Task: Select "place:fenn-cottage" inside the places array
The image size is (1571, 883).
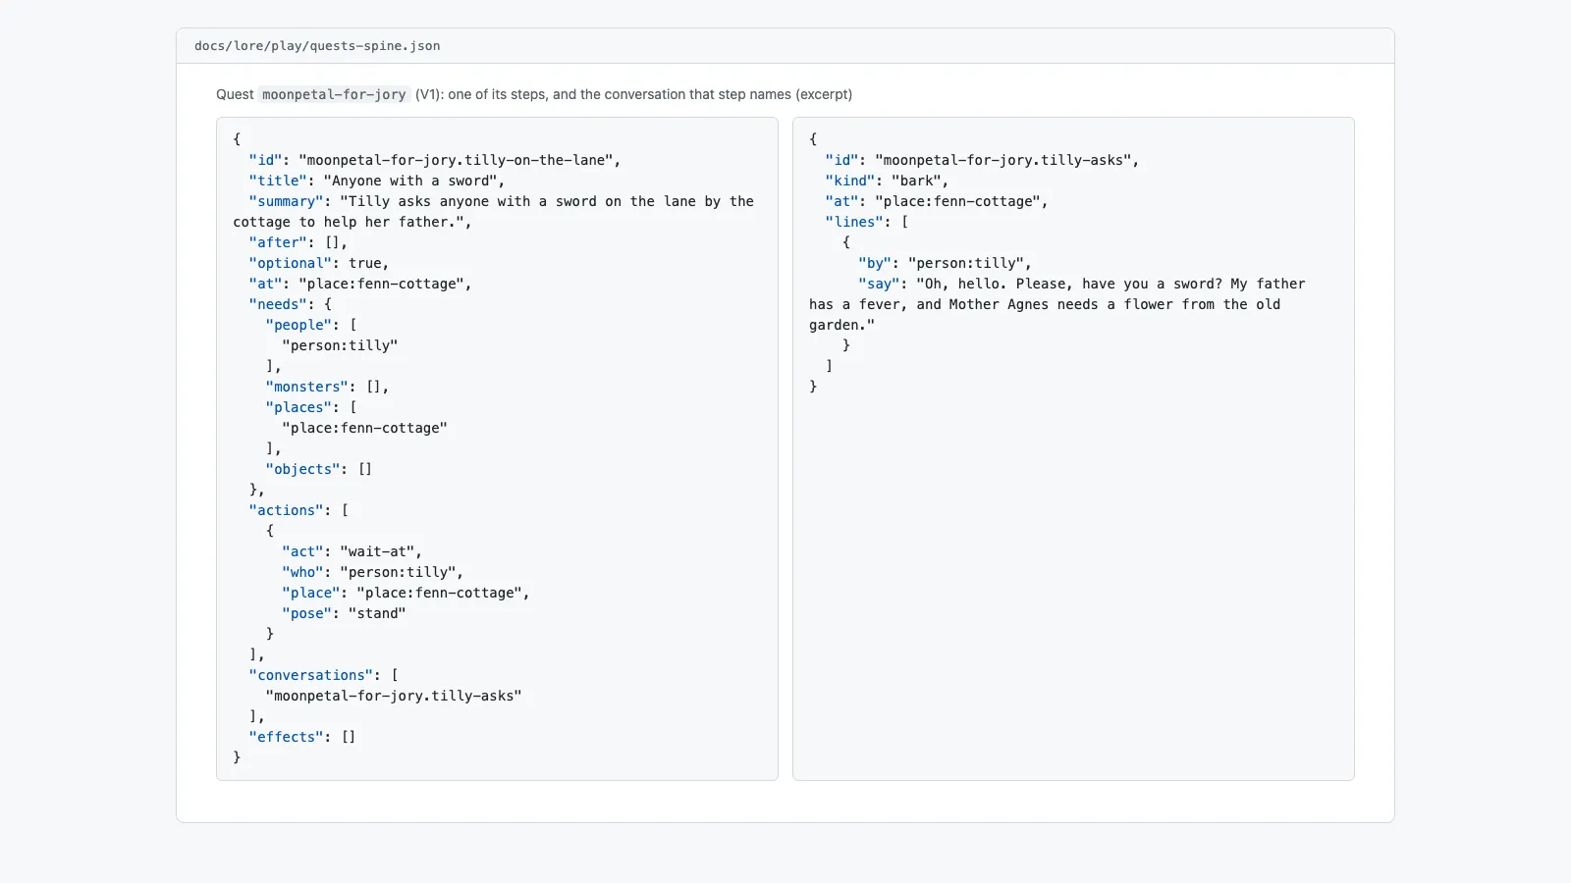Action: tap(364, 428)
